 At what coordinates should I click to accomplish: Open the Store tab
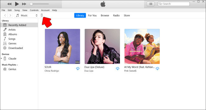click(x=127, y=15)
